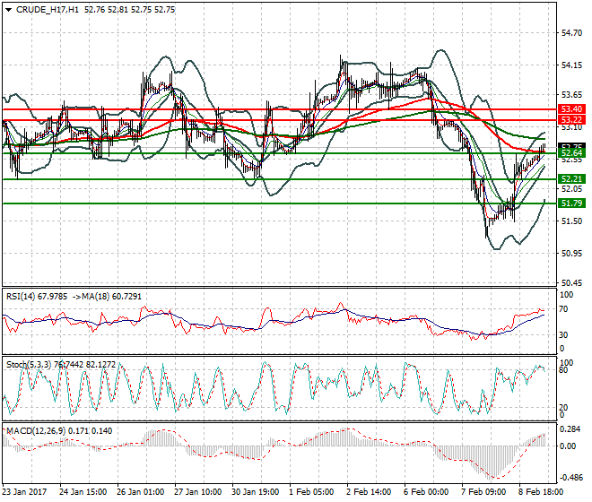
Task: Select the CRUDE_H17,H1 chart title text
Action: (48, 10)
